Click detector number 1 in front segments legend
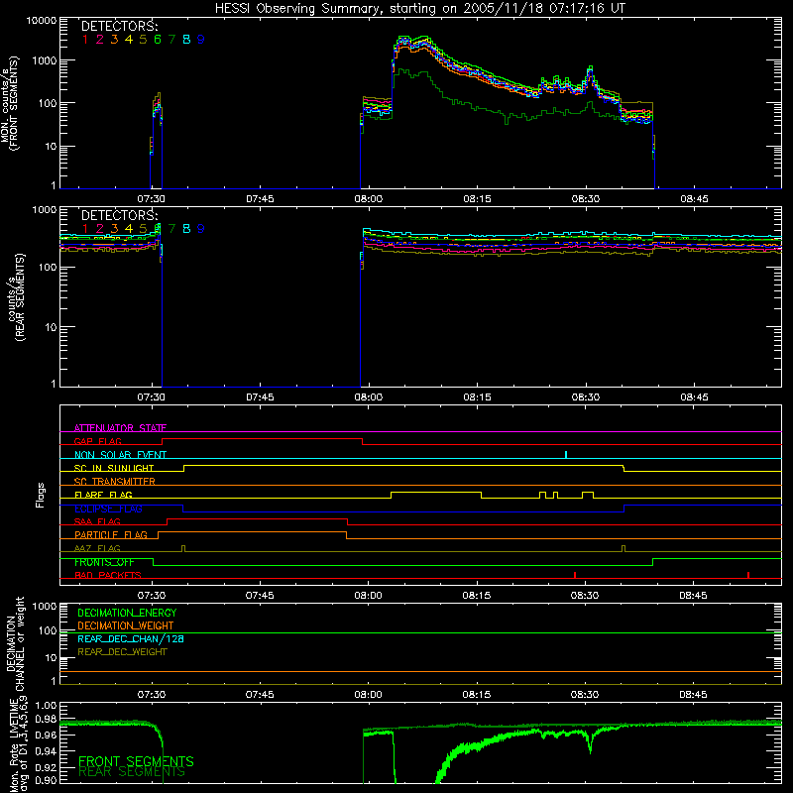This screenshot has height=793, width=793. (85, 40)
